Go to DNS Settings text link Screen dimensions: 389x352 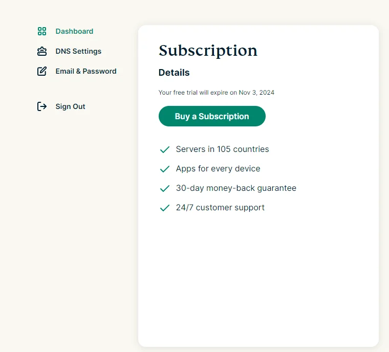[78, 51]
